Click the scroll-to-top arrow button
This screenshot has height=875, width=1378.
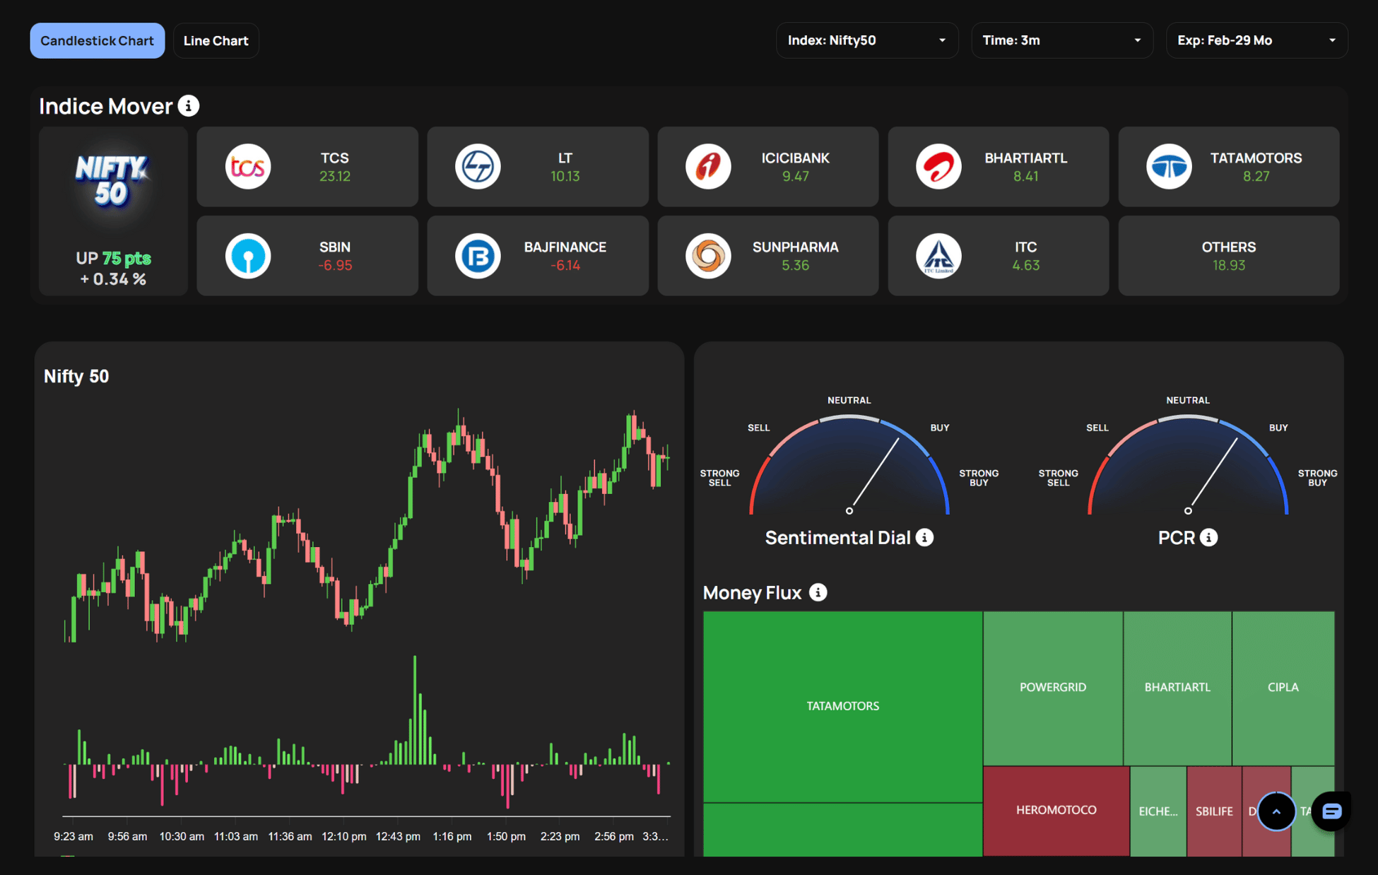(1276, 811)
